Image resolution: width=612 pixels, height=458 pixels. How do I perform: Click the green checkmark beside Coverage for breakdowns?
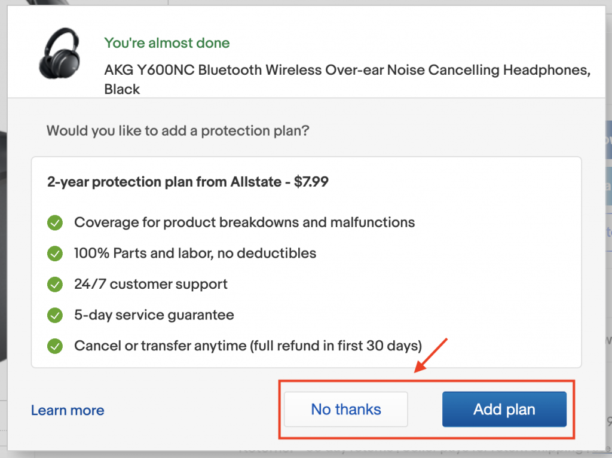[x=55, y=223]
